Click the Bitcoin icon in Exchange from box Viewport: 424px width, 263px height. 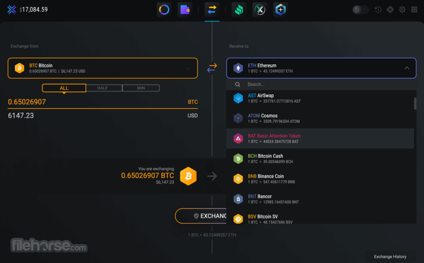point(19,68)
